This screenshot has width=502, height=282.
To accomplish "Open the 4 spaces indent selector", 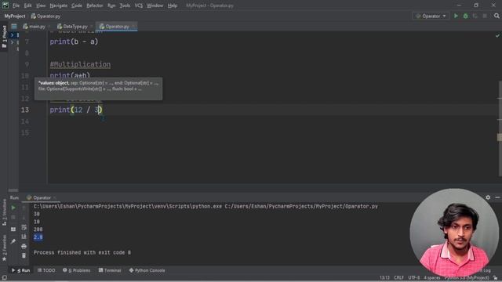I will coord(432,278).
